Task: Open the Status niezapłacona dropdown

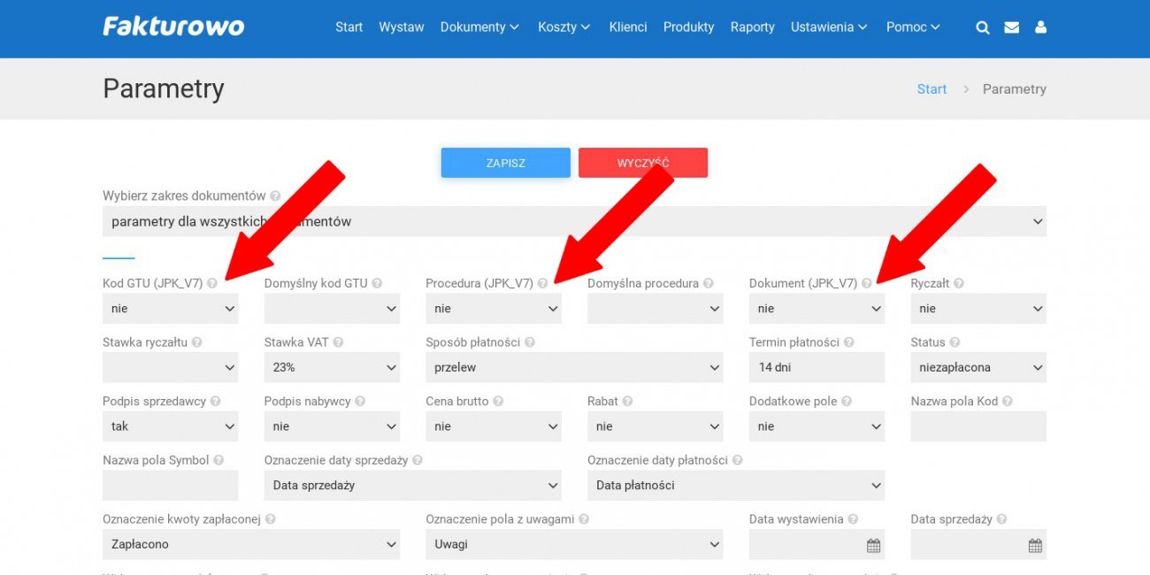Action: tap(977, 367)
